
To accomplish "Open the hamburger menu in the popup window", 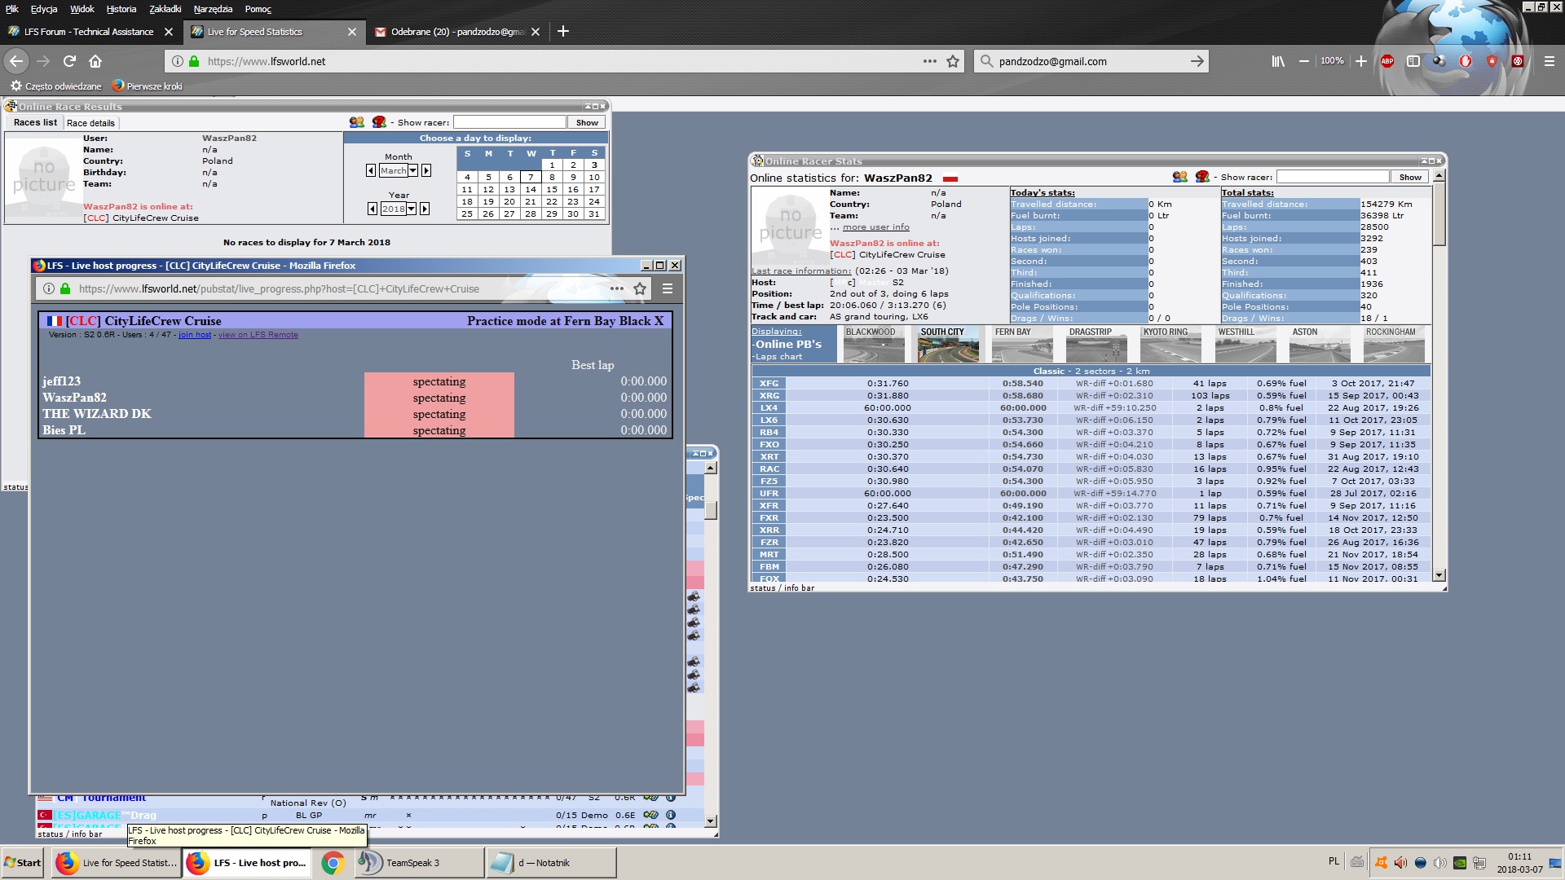I will 667,288.
